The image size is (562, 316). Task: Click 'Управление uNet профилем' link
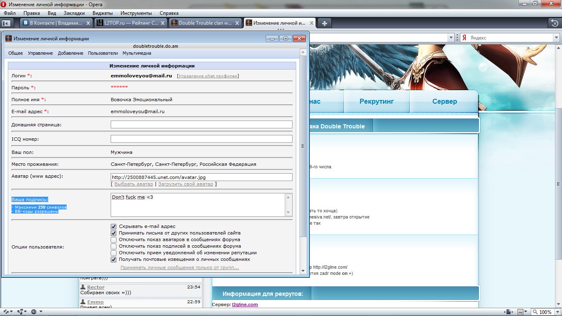tap(208, 76)
